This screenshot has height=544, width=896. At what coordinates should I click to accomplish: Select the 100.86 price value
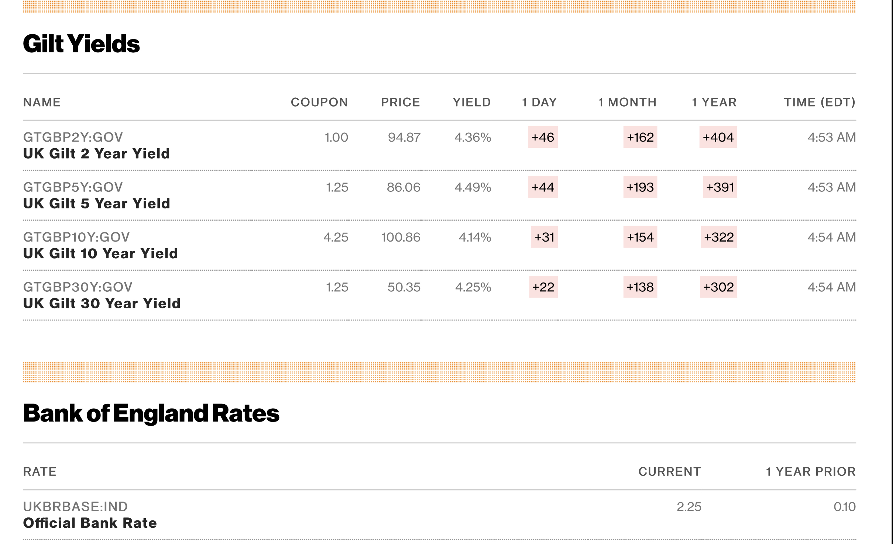(401, 237)
